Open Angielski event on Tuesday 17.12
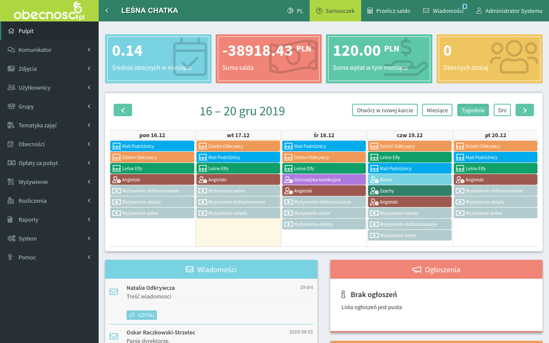The image size is (549, 343). tap(238, 180)
